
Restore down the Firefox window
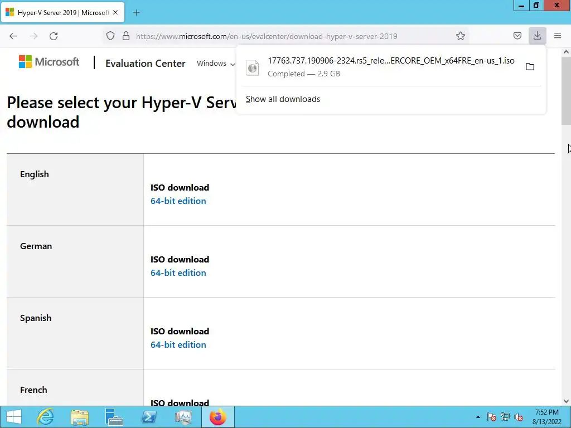536,6
